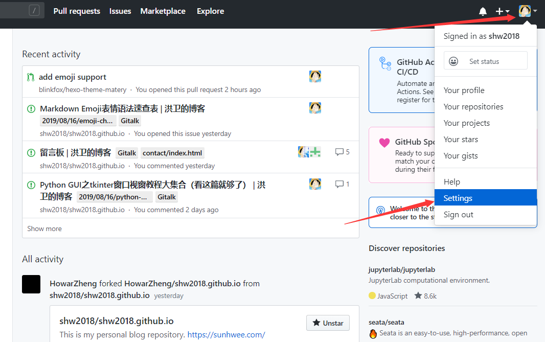Click the yellow JavaScript language dot
The height and width of the screenshot is (342, 545).
tap(372, 296)
